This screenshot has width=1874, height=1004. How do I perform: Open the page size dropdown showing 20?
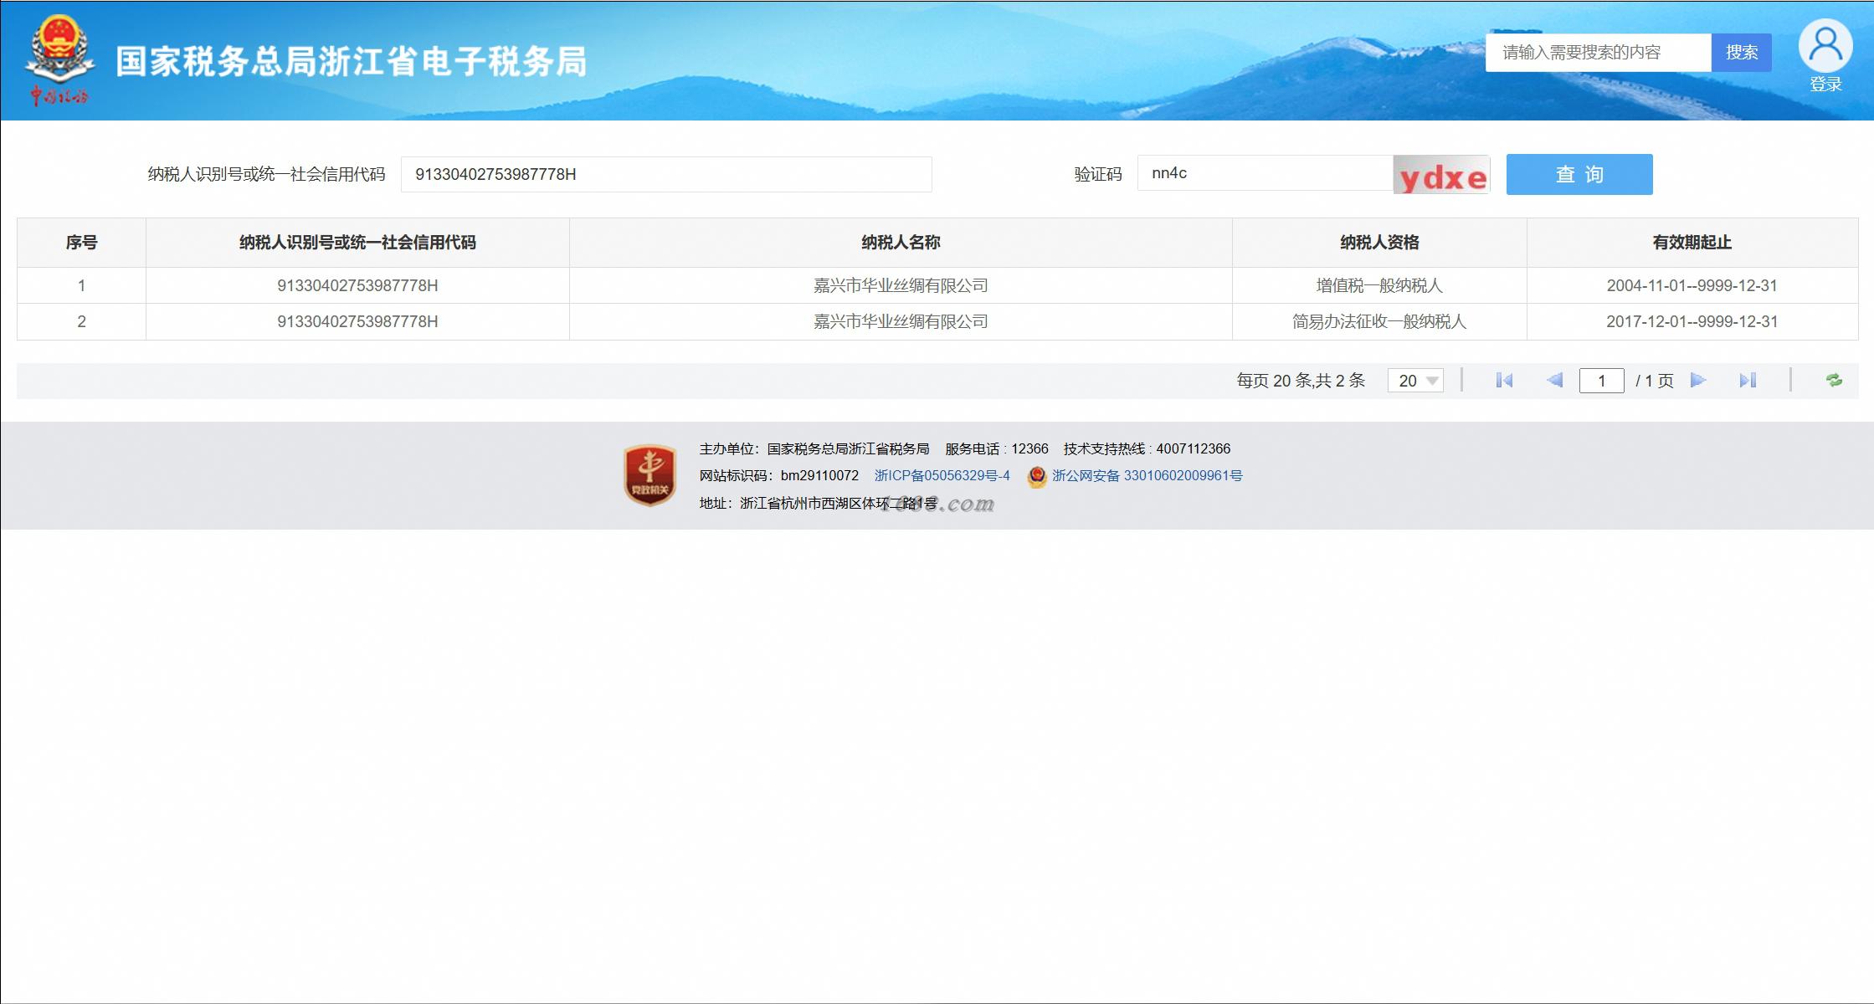[x=1415, y=381]
